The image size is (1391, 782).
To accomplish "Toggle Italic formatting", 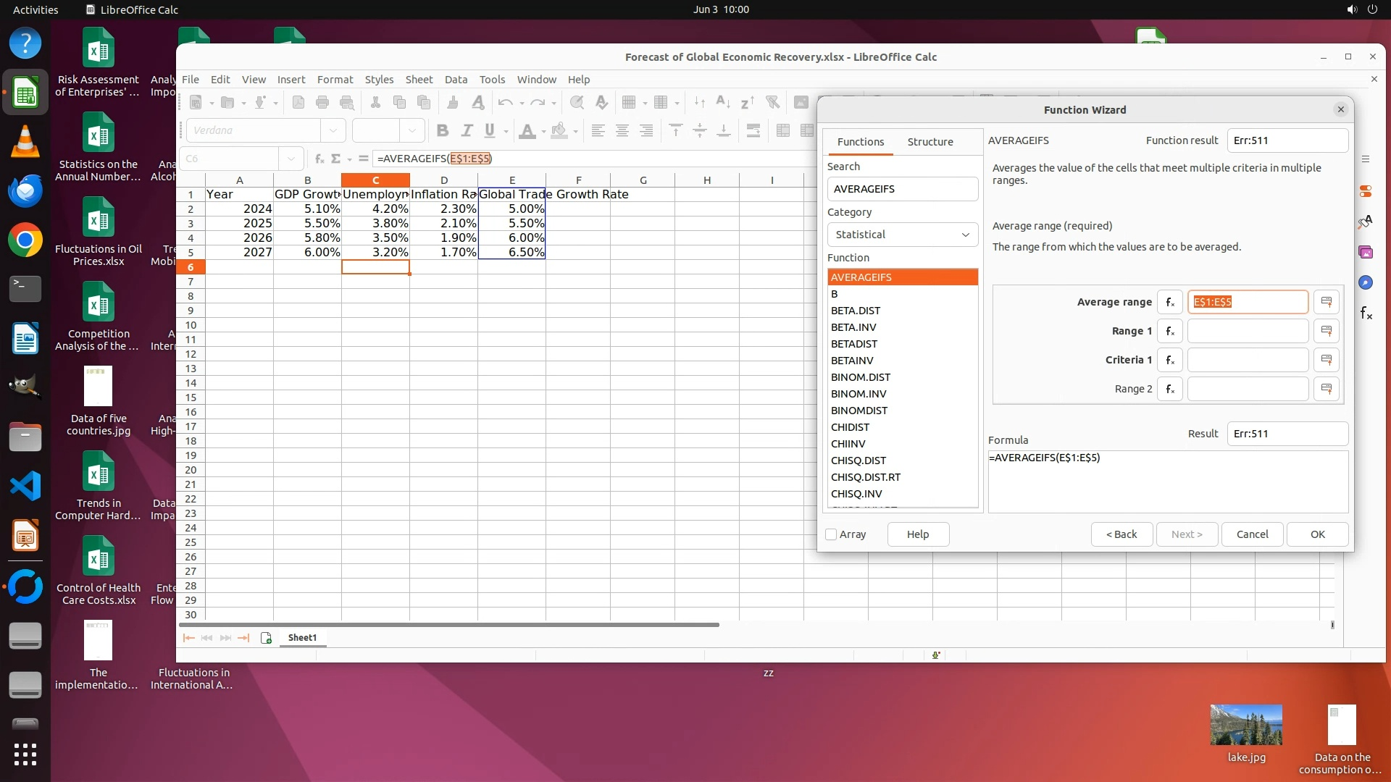I will pos(467,130).
